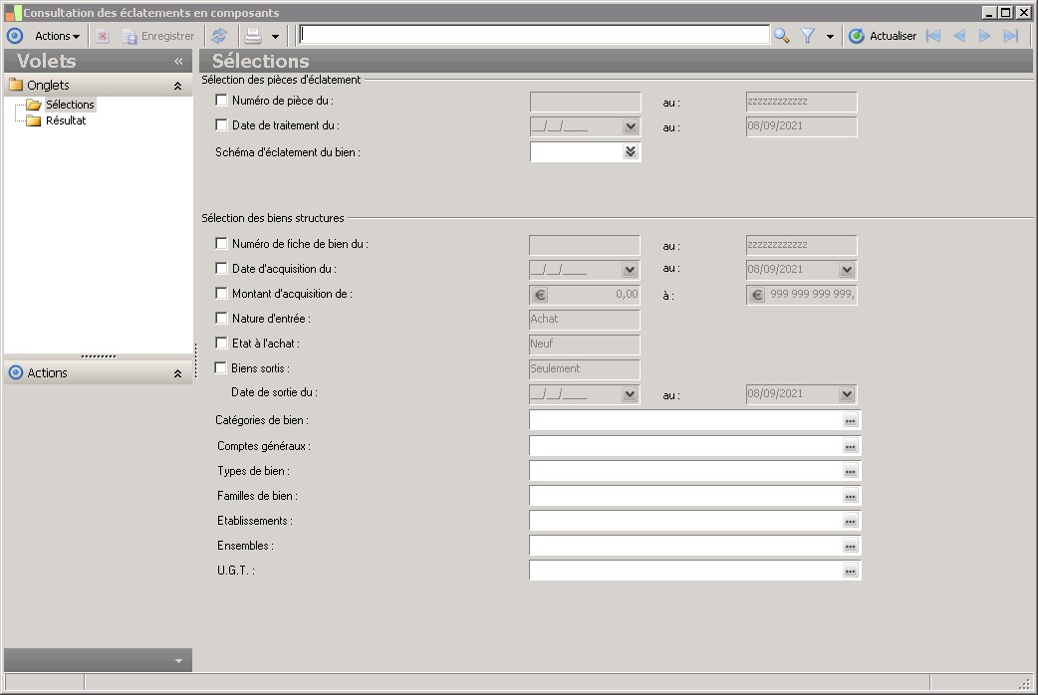Viewport: 1038px width, 695px height.
Task: Click the Onglets folder icon
Action: [16, 85]
